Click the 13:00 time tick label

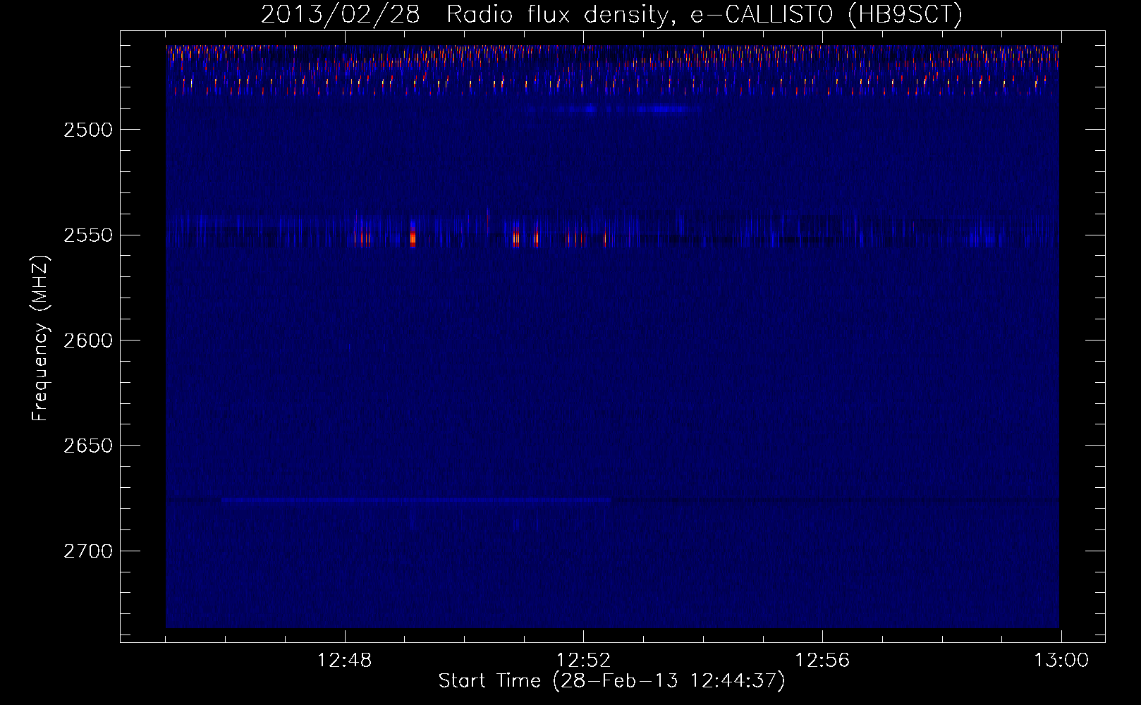(x=1061, y=661)
